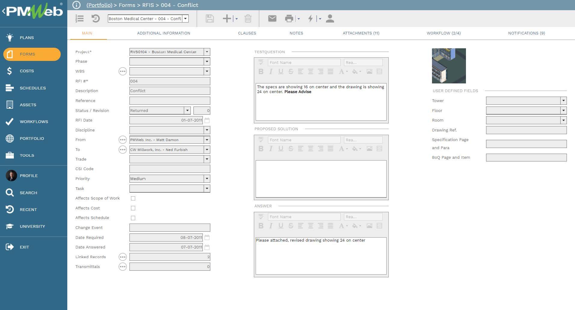The image size is (575, 310).
Task: Open Notifications (9) tab
Action: click(x=527, y=33)
